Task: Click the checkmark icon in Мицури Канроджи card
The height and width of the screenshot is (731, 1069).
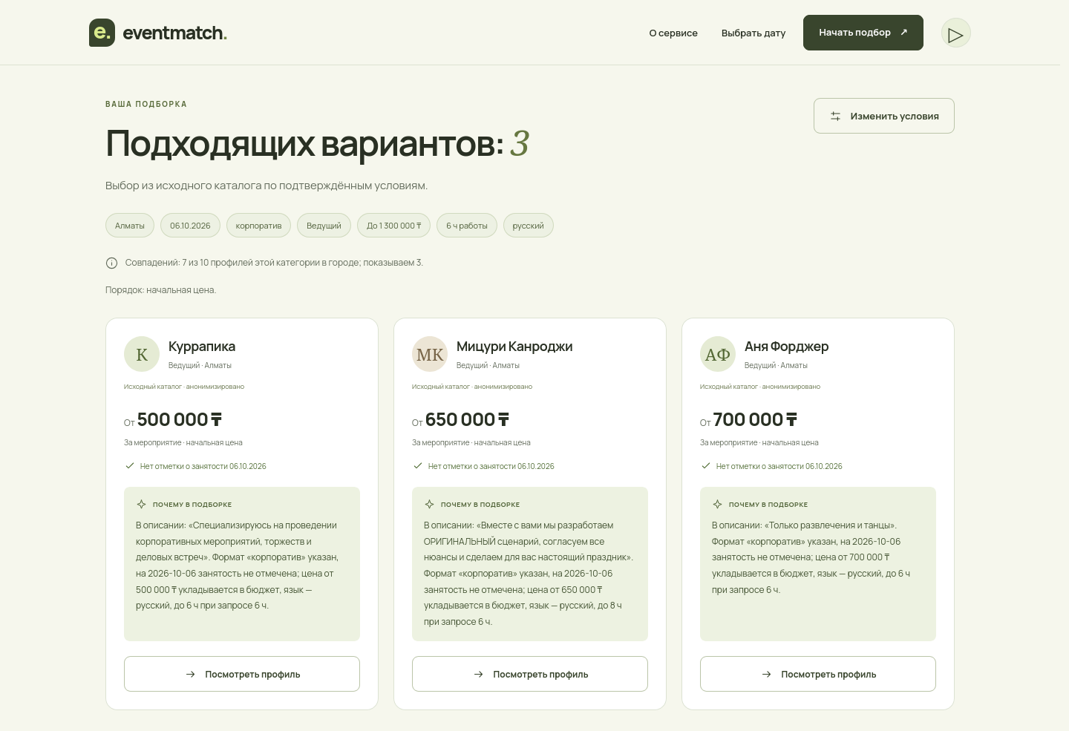Action: pos(418,466)
